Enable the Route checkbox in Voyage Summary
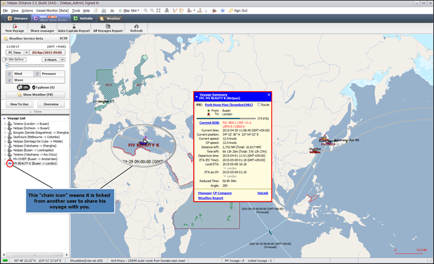The image size is (434, 264). point(259,105)
